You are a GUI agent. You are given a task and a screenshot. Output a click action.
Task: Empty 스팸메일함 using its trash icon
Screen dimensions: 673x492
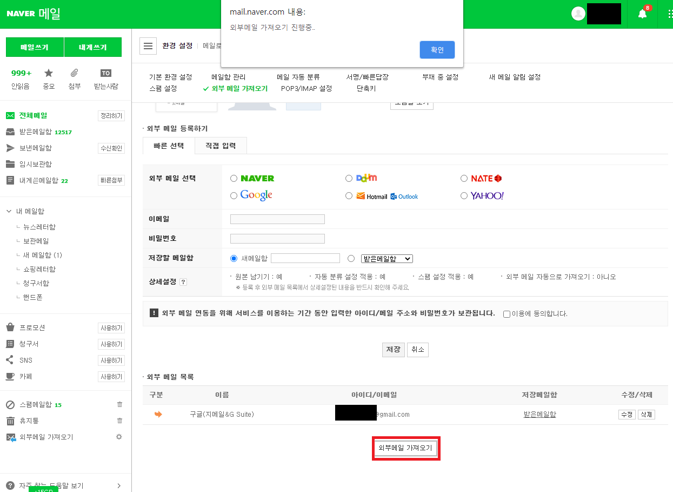(119, 404)
